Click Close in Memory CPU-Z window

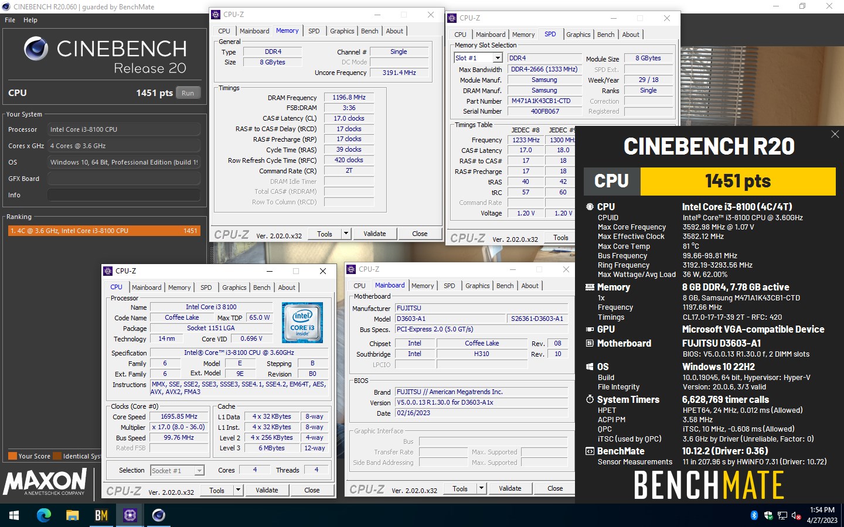point(420,234)
